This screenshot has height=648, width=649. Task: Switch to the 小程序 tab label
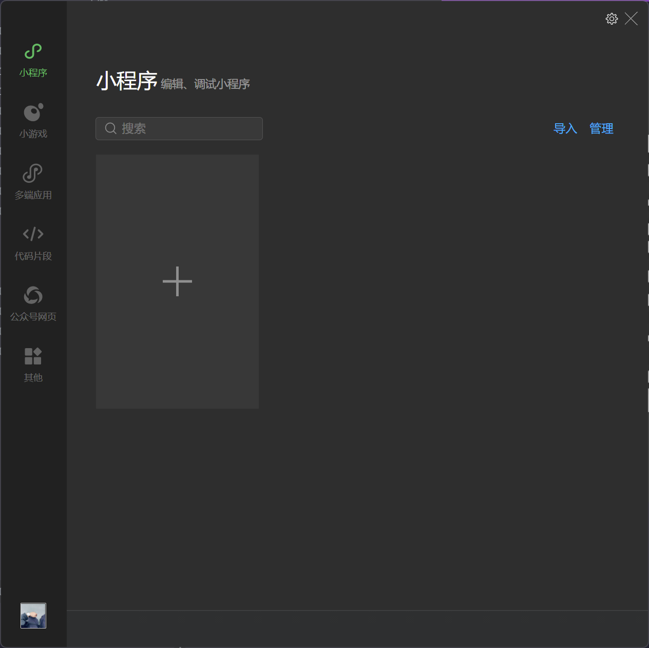pyautogui.click(x=33, y=73)
